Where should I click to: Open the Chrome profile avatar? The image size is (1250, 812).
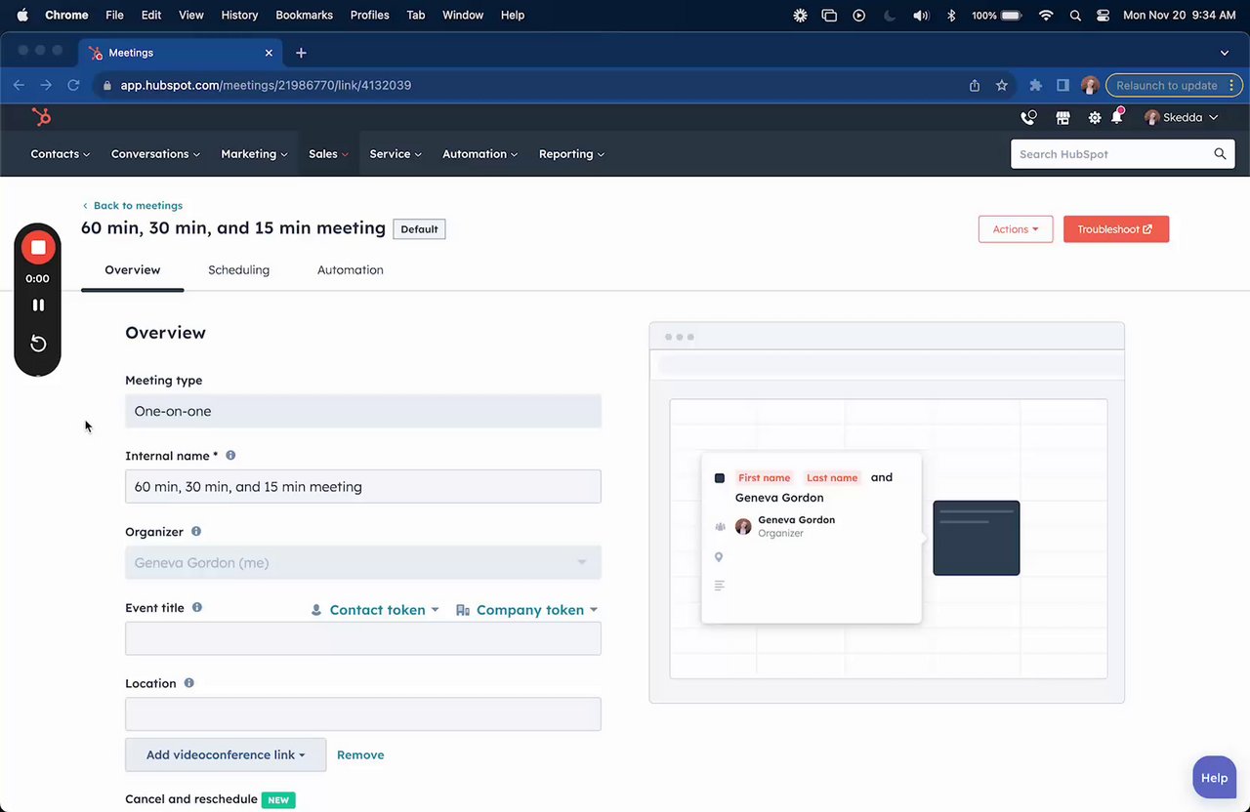coord(1090,85)
